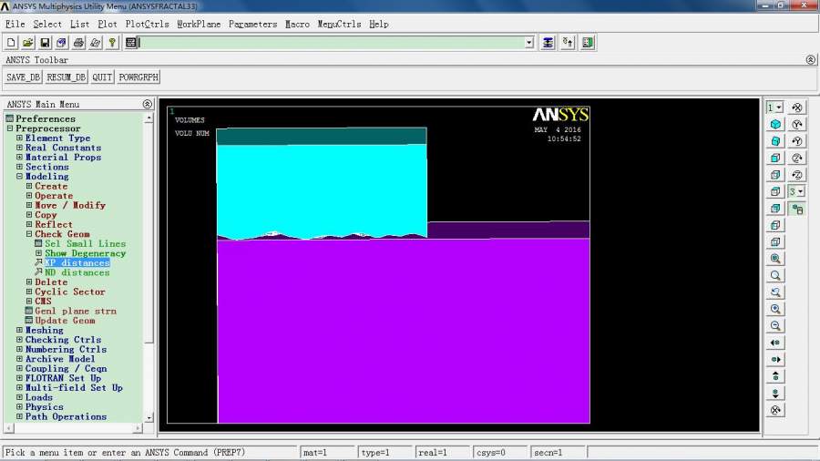The image size is (820, 461).
Task: Click the Save Analysis floppy disk icon
Action: pos(45,43)
